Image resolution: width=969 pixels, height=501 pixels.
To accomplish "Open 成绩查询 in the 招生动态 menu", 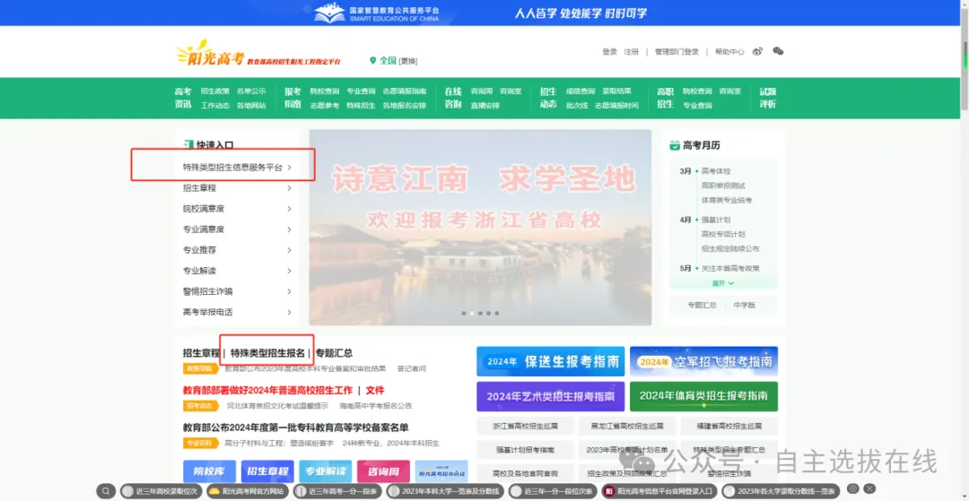I will pos(580,91).
